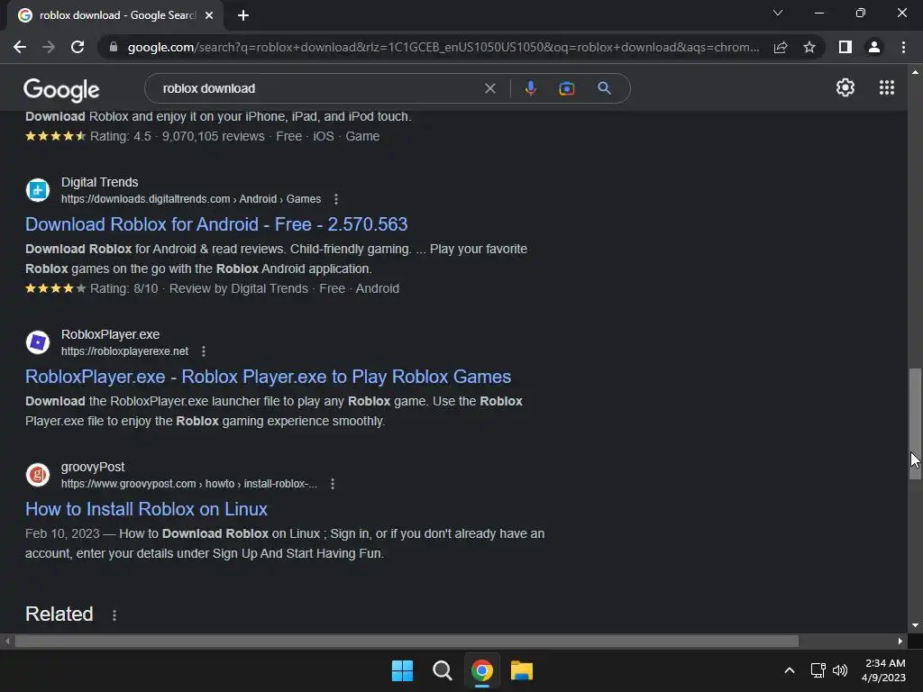Image resolution: width=923 pixels, height=692 pixels.
Task: Click the groovypost.com URL breadcrumb
Action: point(189,484)
